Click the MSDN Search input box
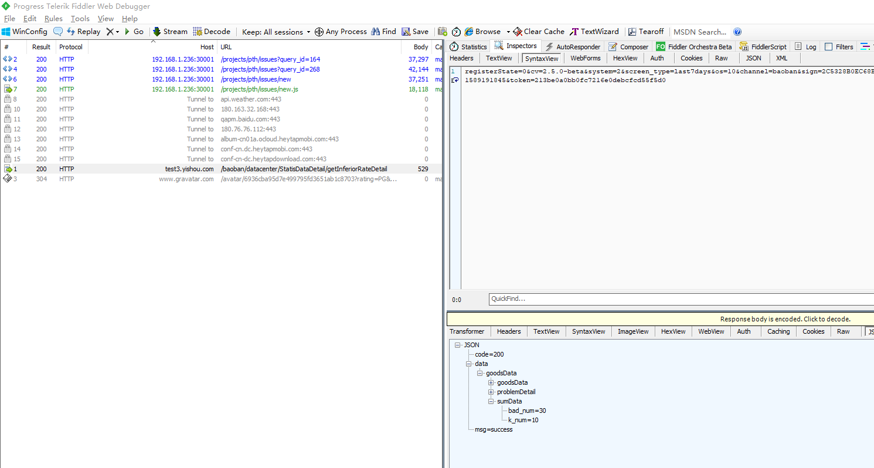The width and height of the screenshot is (874, 468). 700,32
